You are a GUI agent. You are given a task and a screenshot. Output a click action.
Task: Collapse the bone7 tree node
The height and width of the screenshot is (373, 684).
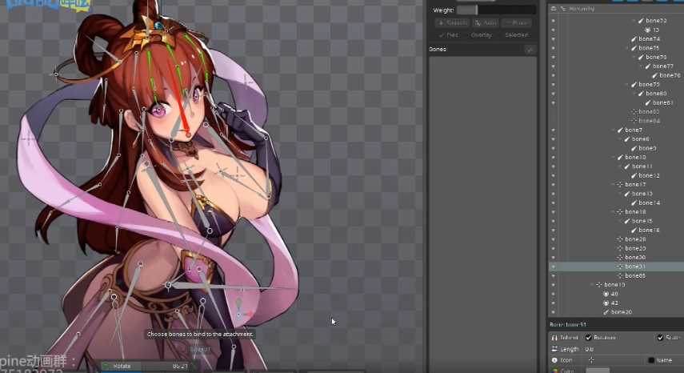(613, 130)
